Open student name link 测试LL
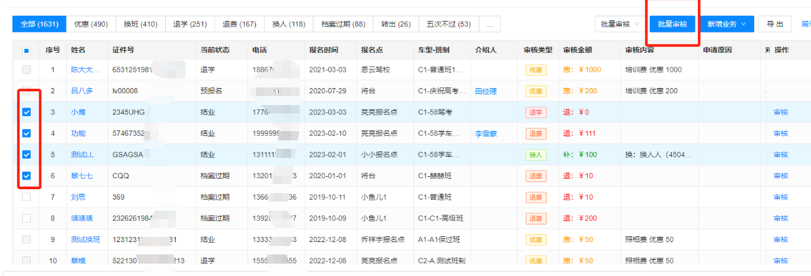 (x=82, y=155)
